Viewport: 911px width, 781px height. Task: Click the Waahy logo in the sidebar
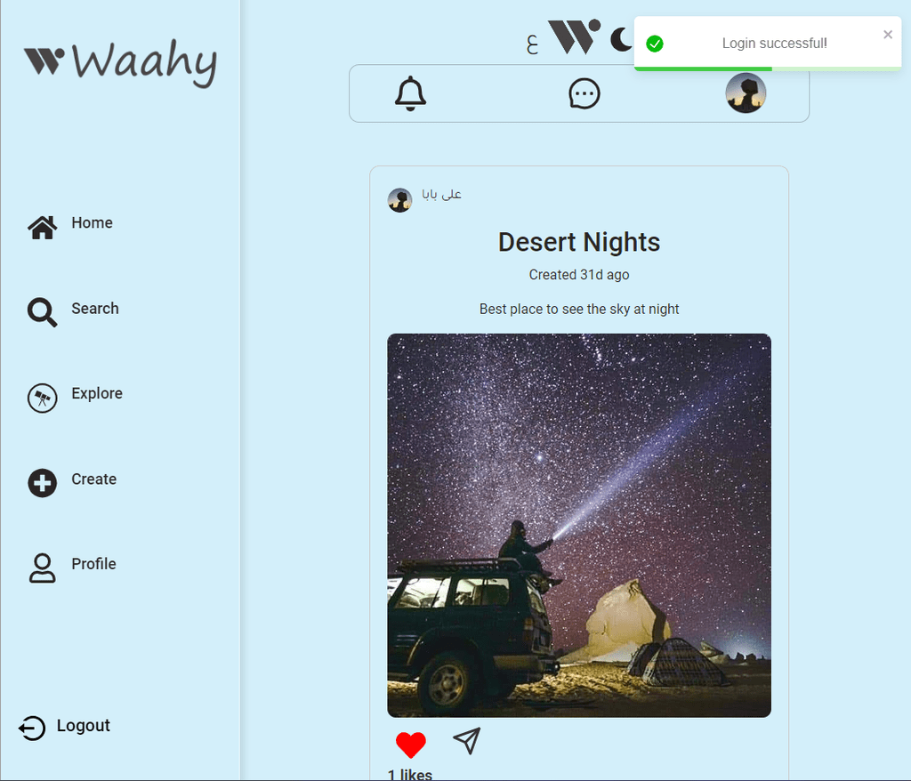[x=120, y=62]
